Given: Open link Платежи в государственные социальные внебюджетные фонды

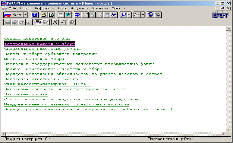Looking at the screenshot, I should tap(79, 64).
